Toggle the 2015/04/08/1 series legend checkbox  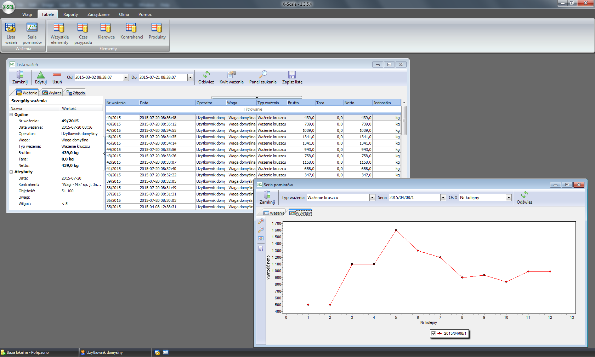433,333
